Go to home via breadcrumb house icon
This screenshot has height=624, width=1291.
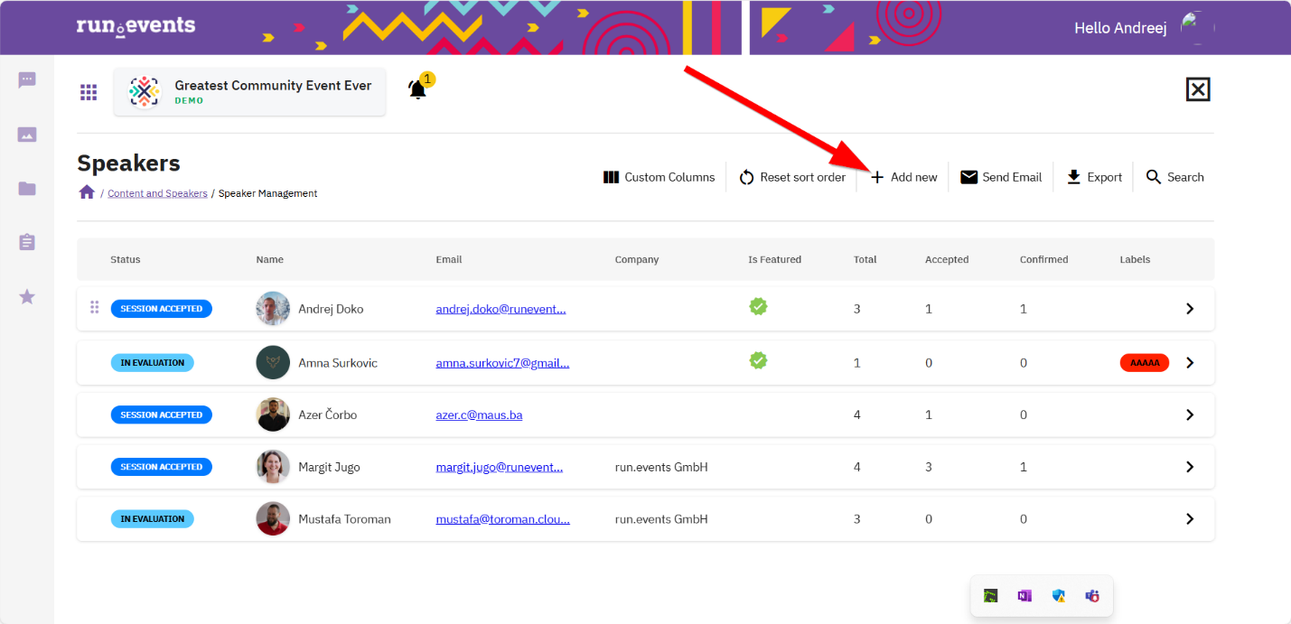coord(87,192)
